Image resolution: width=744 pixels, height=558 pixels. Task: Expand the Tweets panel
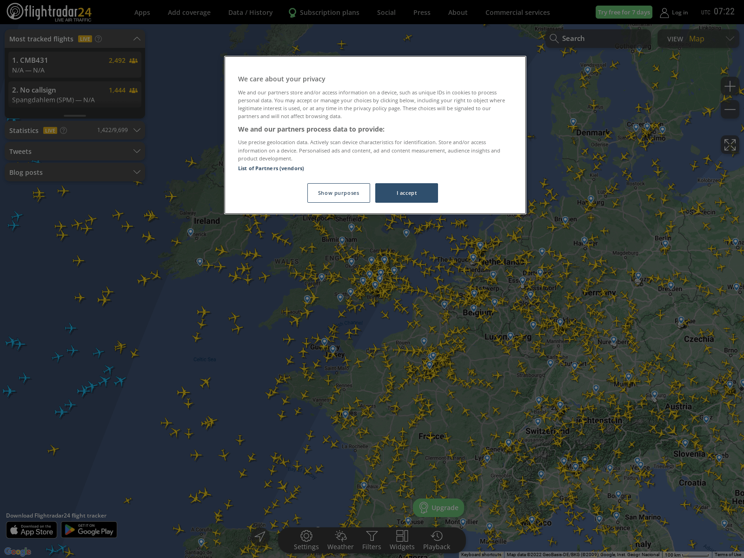pyautogui.click(x=137, y=151)
